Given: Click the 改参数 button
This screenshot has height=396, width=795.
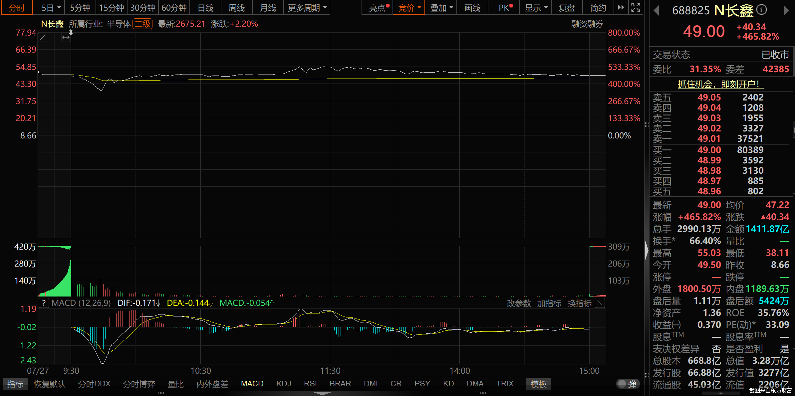Looking at the screenshot, I should point(519,303).
